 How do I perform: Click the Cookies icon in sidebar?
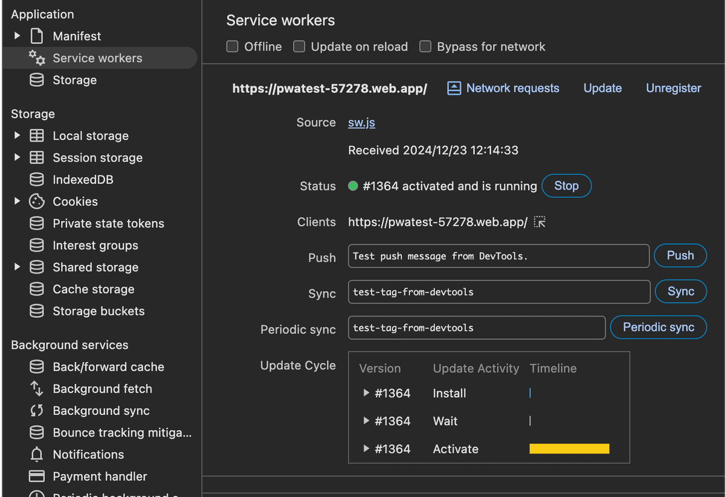tap(37, 201)
